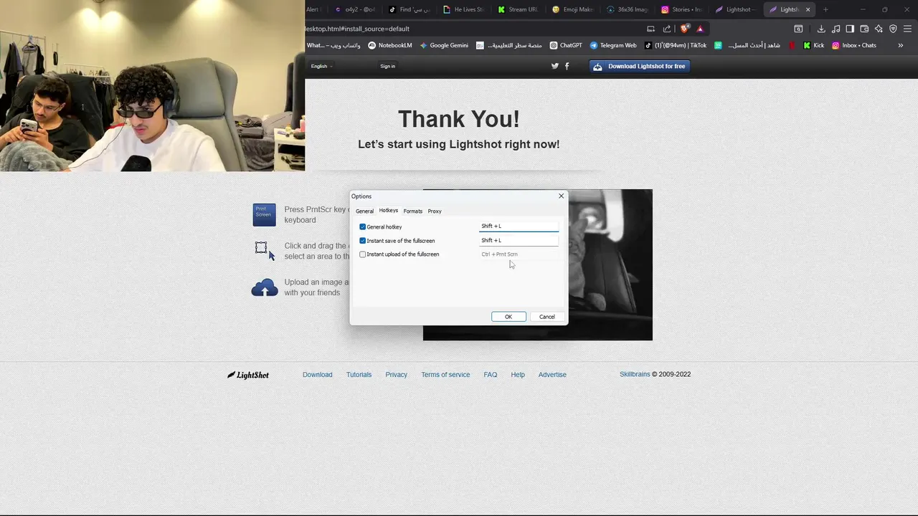Uncheck the General hotkey checkbox
918x516 pixels.
coord(363,226)
